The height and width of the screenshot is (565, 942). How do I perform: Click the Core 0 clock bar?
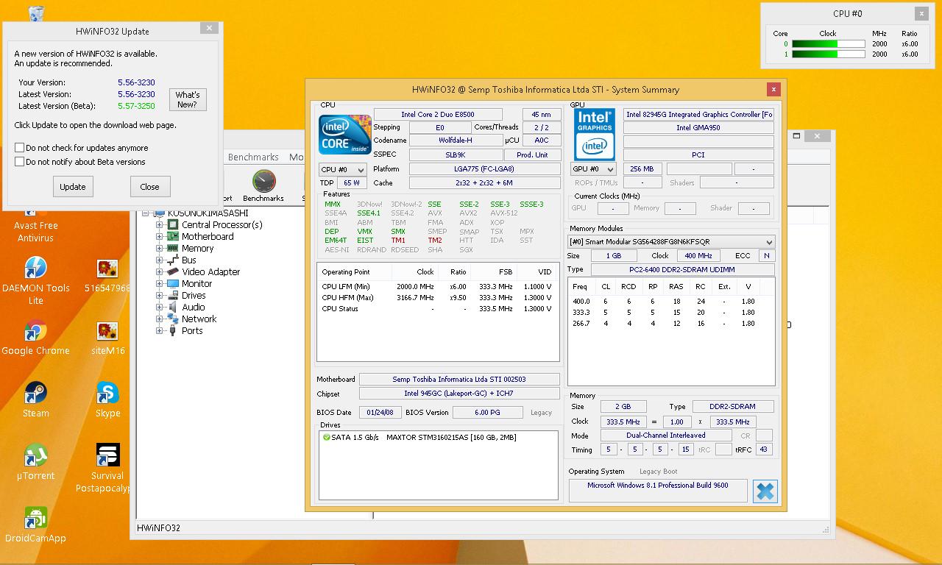click(x=828, y=44)
